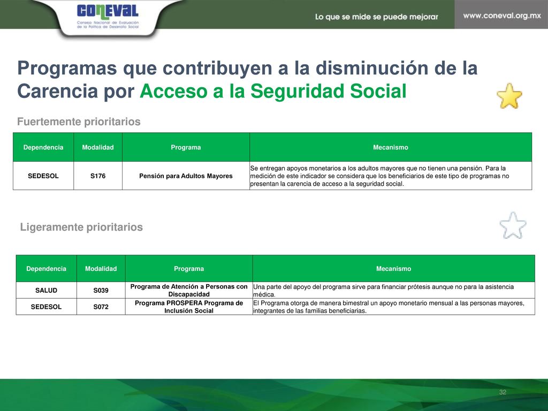
Task: Click Programa header in Ligeramente prioritarios table
Action: (x=189, y=269)
